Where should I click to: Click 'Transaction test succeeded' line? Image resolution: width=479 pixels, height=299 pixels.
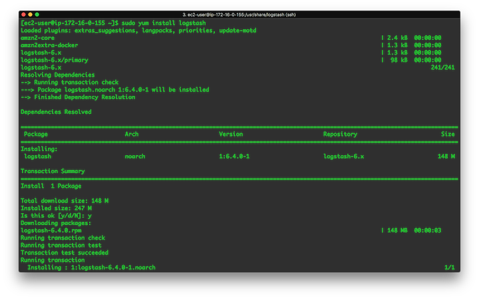click(x=65, y=253)
